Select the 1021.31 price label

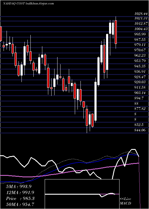[141, 18]
